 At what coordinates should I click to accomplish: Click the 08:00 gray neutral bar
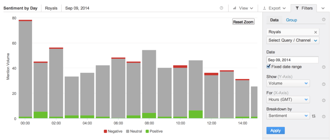click(x=149, y=81)
